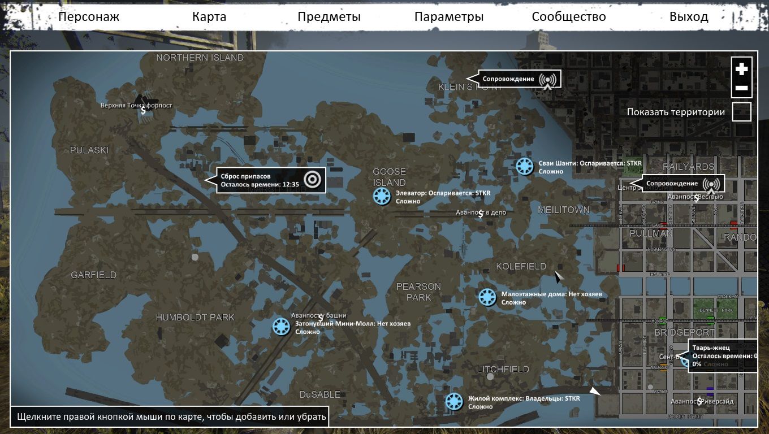Click the Тварь-жнец event label
769x434 pixels.
point(718,356)
